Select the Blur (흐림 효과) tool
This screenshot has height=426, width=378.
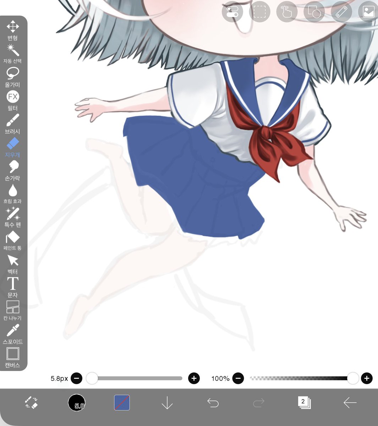pyautogui.click(x=13, y=194)
